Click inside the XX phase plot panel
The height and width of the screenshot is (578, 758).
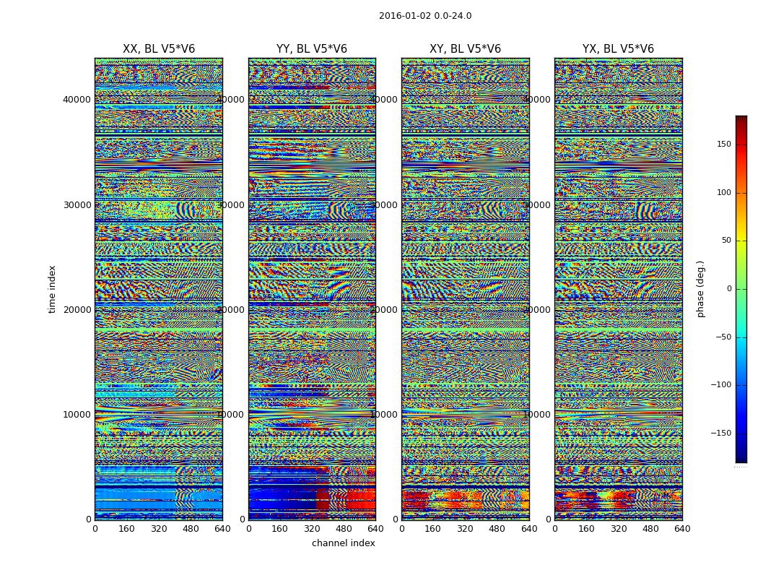[159, 289]
